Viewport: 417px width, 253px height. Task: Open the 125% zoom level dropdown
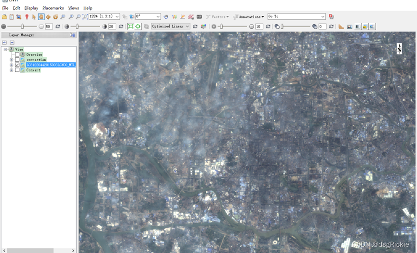117,16
